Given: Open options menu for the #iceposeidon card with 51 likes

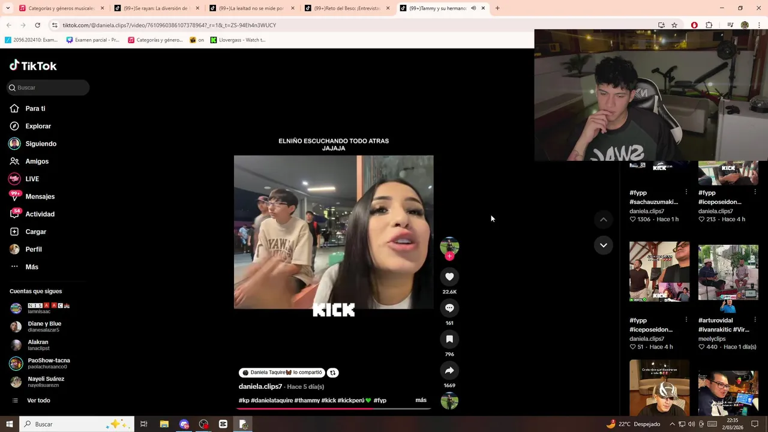Looking at the screenshot, I should coord(686,320).
